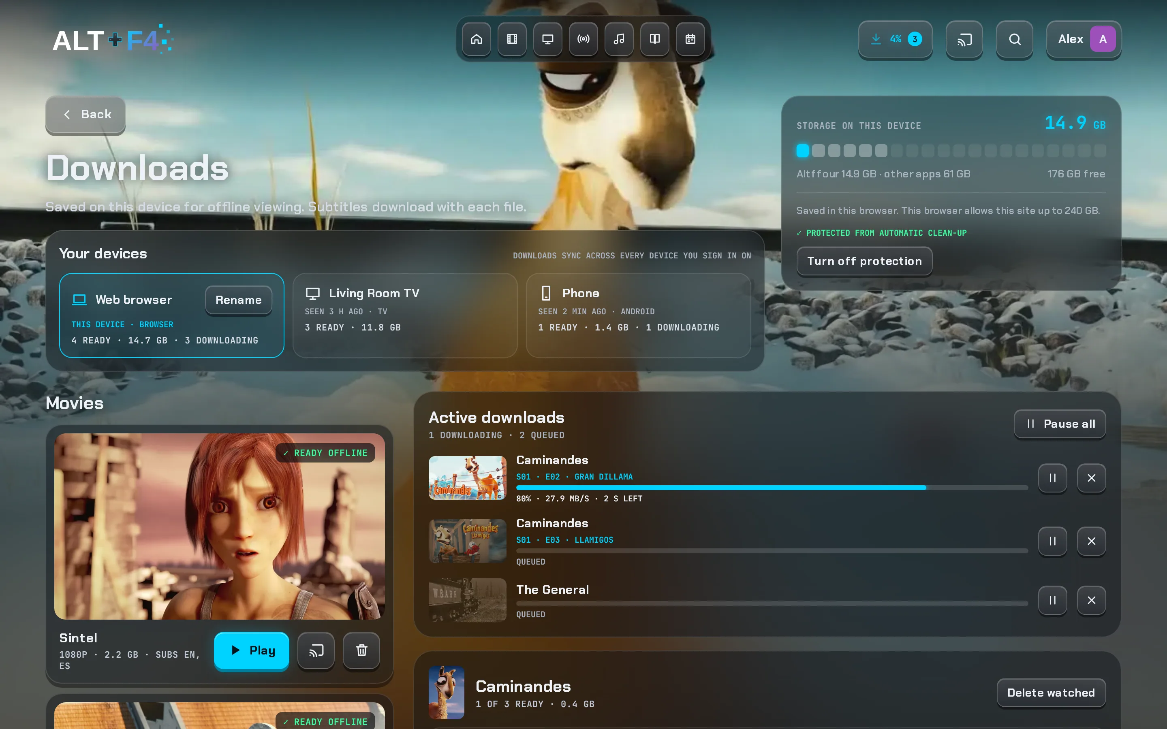
Task: Open the Live broadcast icon in navigation
Action: click(x=583, y=39)
